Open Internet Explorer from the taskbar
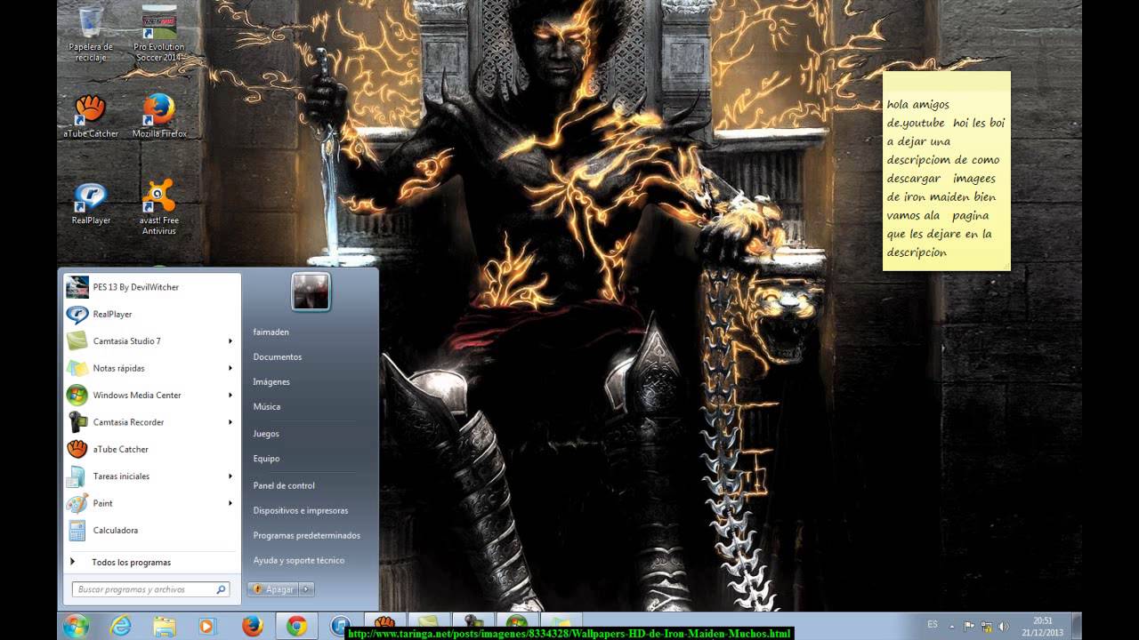 click(120, 626)
